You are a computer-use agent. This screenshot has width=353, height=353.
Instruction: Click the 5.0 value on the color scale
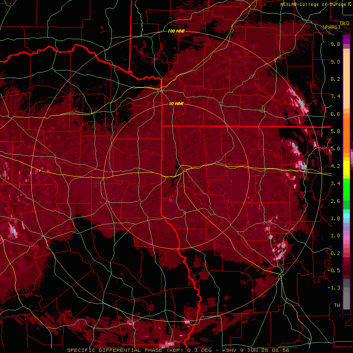tap(335, 149)
